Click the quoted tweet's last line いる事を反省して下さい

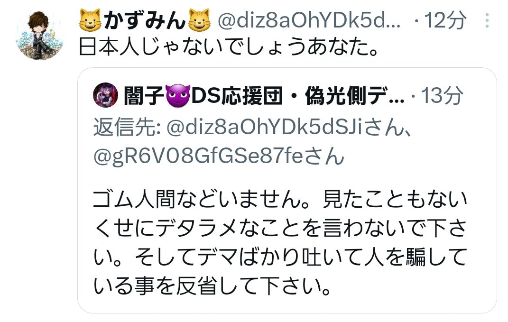(212, 286)
